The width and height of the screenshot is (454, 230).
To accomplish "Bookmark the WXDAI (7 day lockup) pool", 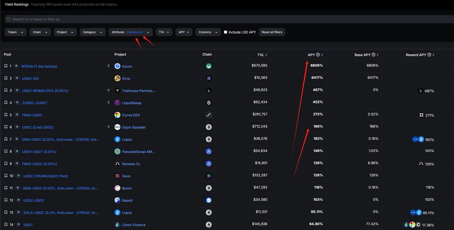I will 6,66.
